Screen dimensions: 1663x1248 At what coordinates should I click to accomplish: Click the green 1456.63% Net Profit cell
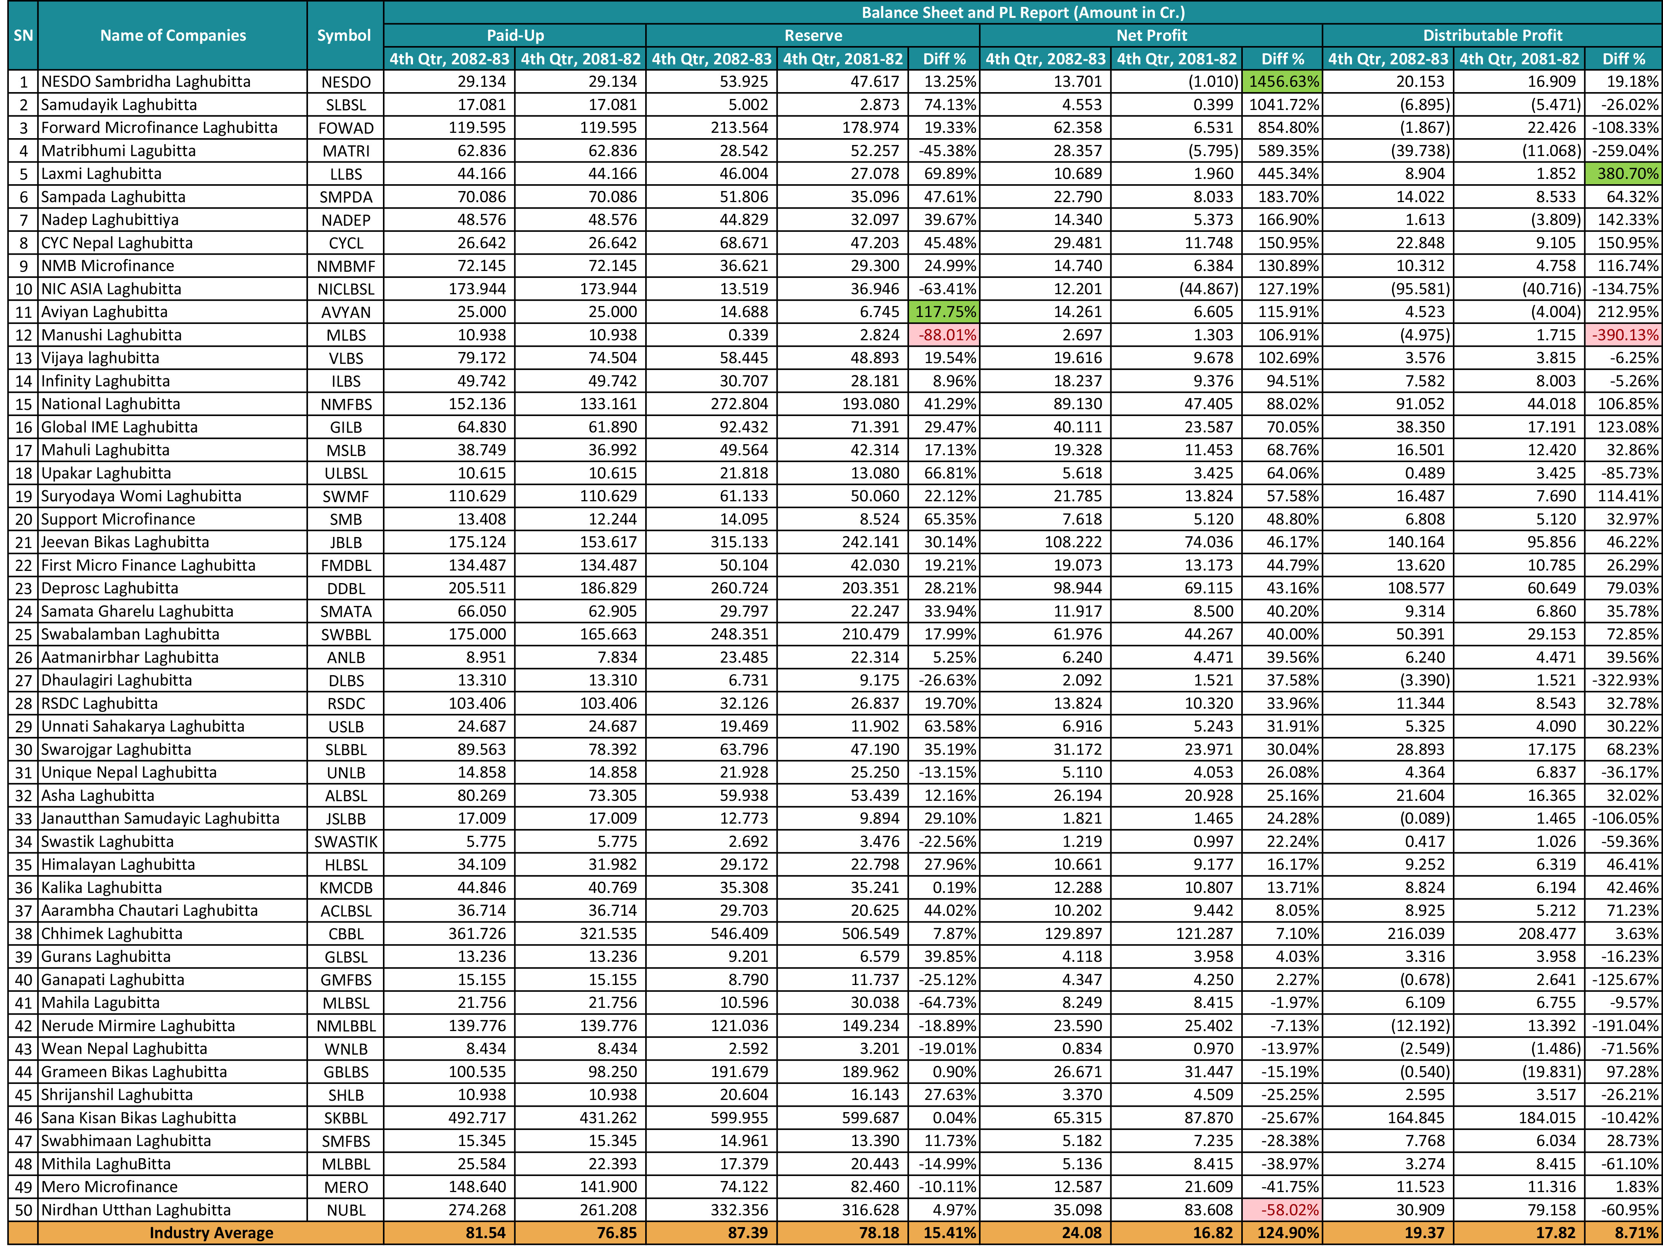1282,81
